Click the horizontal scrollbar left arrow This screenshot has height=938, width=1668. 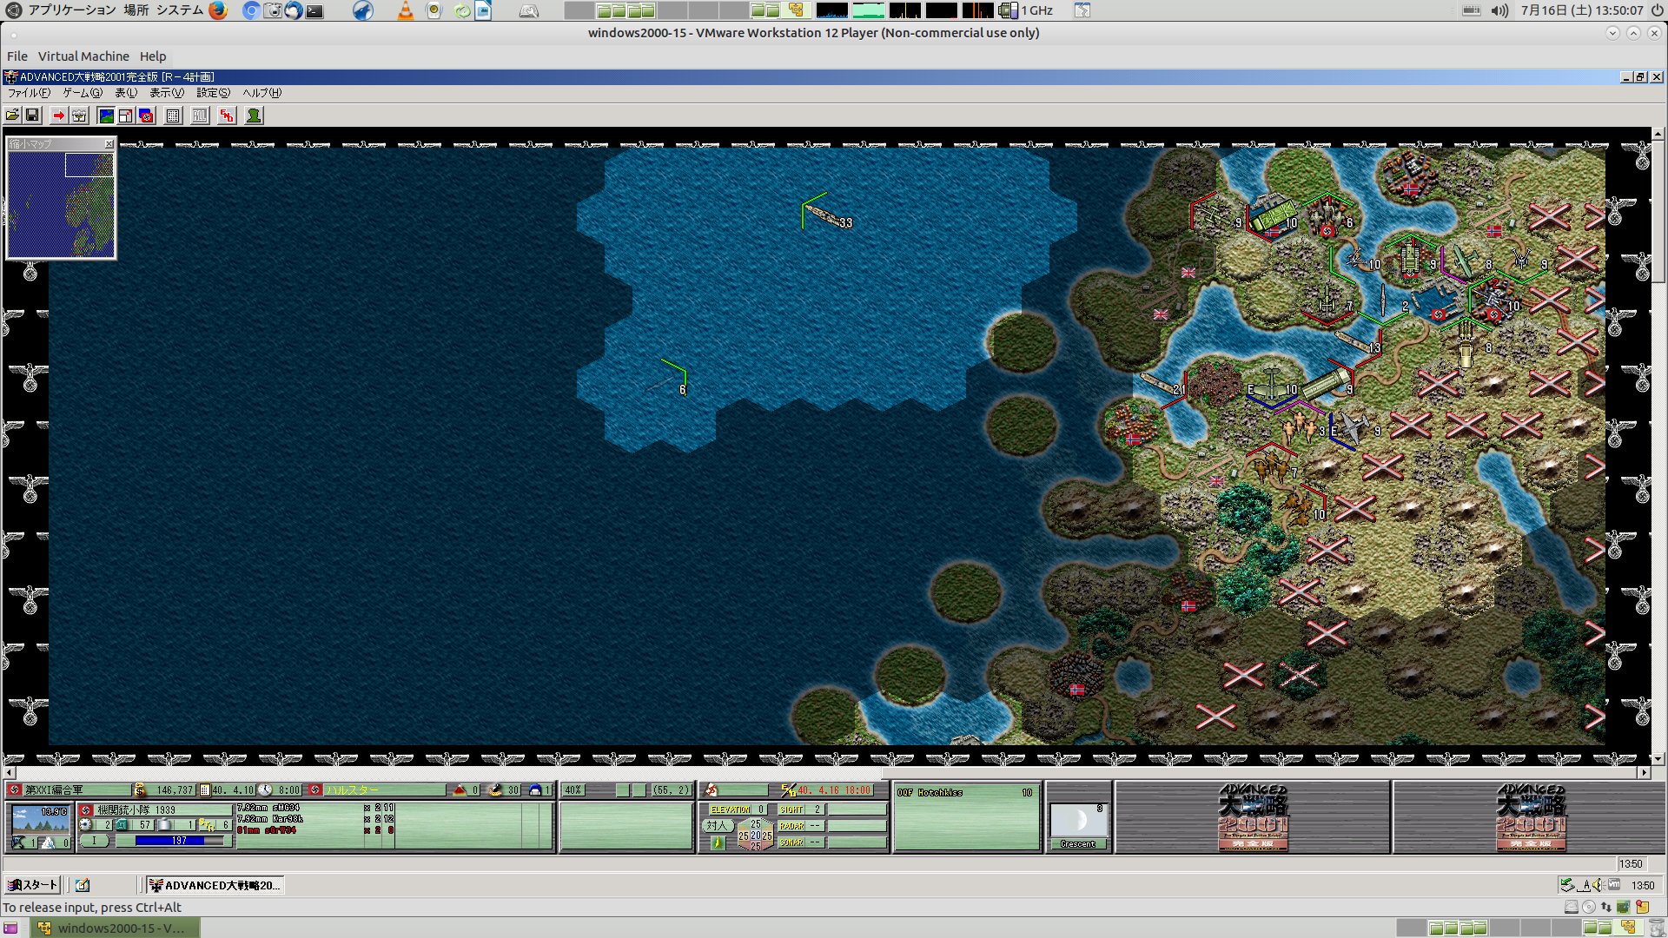pyautogui.click(x=10, y=772)
